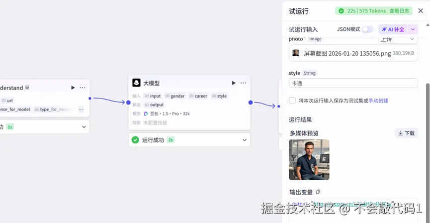This screenshot has height=223, width=430.
Task: Copy output variables with the copy icon
Action: pos(318,192)
